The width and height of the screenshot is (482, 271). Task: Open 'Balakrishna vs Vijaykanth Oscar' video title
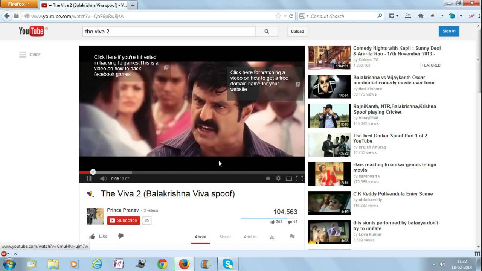394,80
